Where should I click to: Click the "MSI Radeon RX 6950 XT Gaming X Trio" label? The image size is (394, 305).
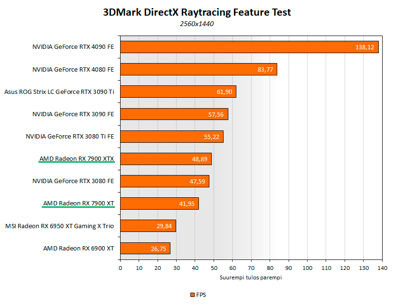point(59,226)
